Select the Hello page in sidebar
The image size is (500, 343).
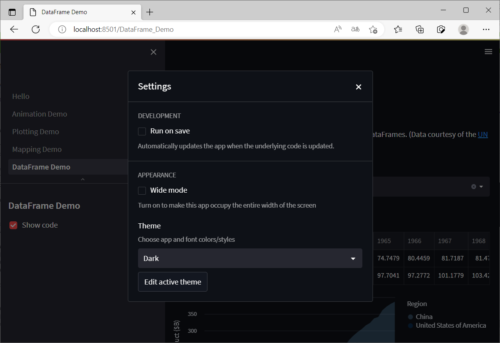20,96
